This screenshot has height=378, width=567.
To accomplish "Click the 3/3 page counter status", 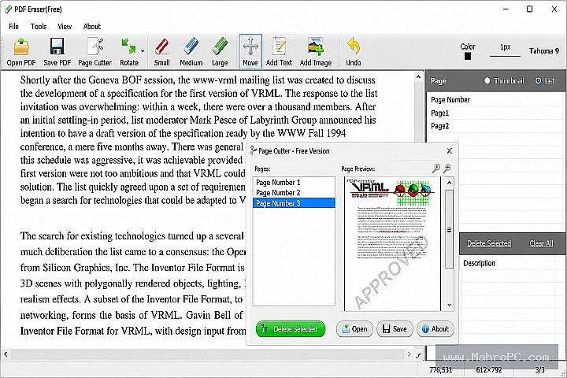I will pos(540,369).
